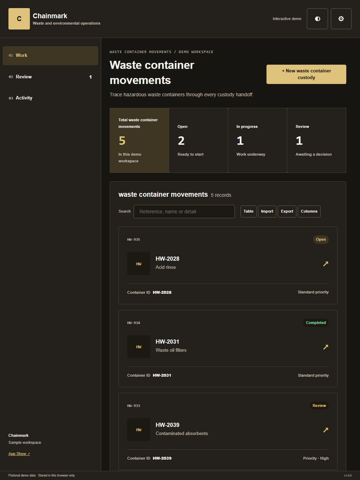Click the Review status badge on HW-933
This screenshot has width=360, height=480.
coord(319,406)
